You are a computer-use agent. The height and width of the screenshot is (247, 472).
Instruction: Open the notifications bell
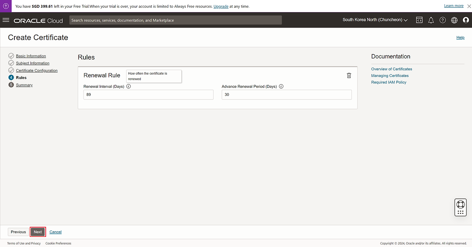coord(431,20)
